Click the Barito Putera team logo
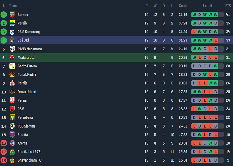Image resolution: width=233 pixels, height=166 pixels. click(x=12, y=66)
